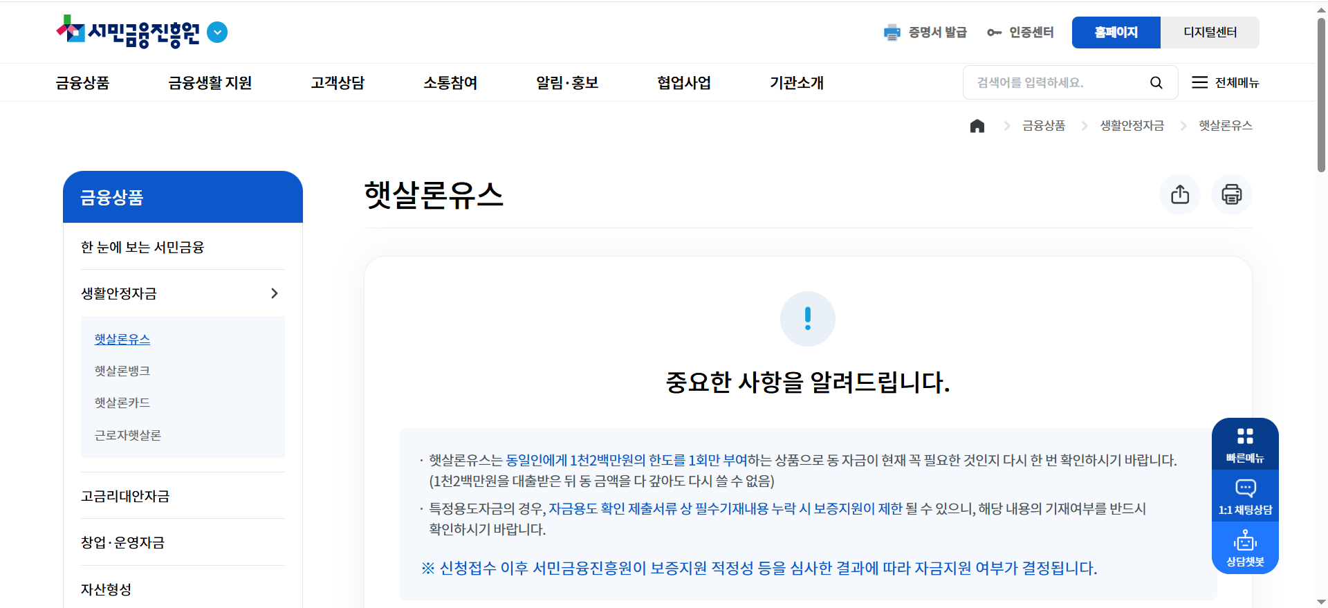Open the 협업사업 menu

[684, 83]
